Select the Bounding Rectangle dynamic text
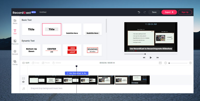The width and height of the screenshot is (200, 101). point(93,50)
